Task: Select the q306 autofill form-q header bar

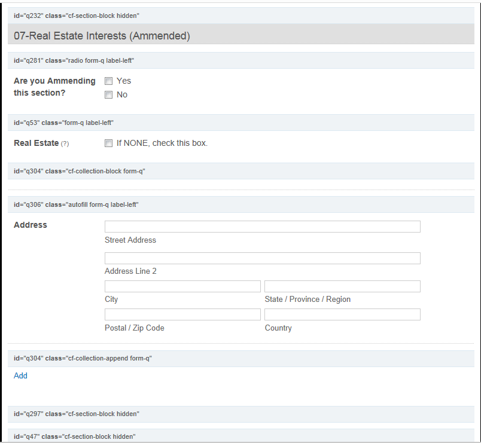Action: pyautogui.click(x=240, y=204)
